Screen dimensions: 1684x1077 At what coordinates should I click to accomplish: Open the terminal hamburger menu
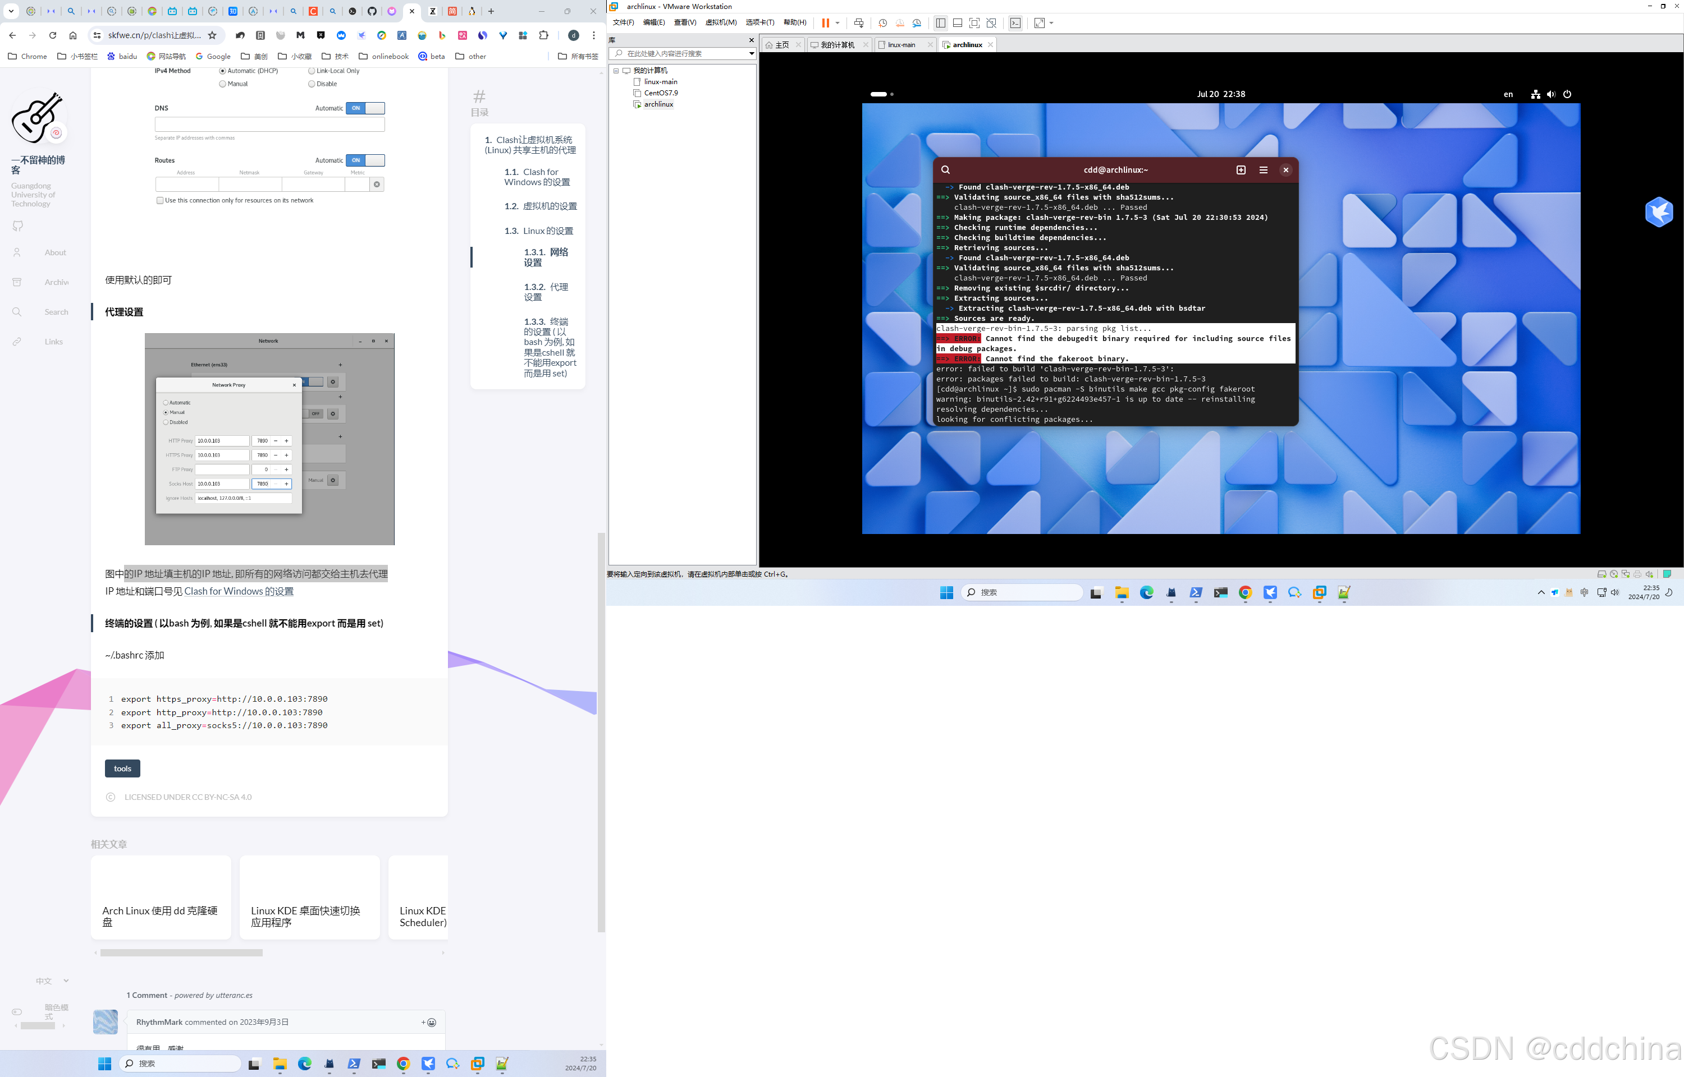pos(1263,170)
